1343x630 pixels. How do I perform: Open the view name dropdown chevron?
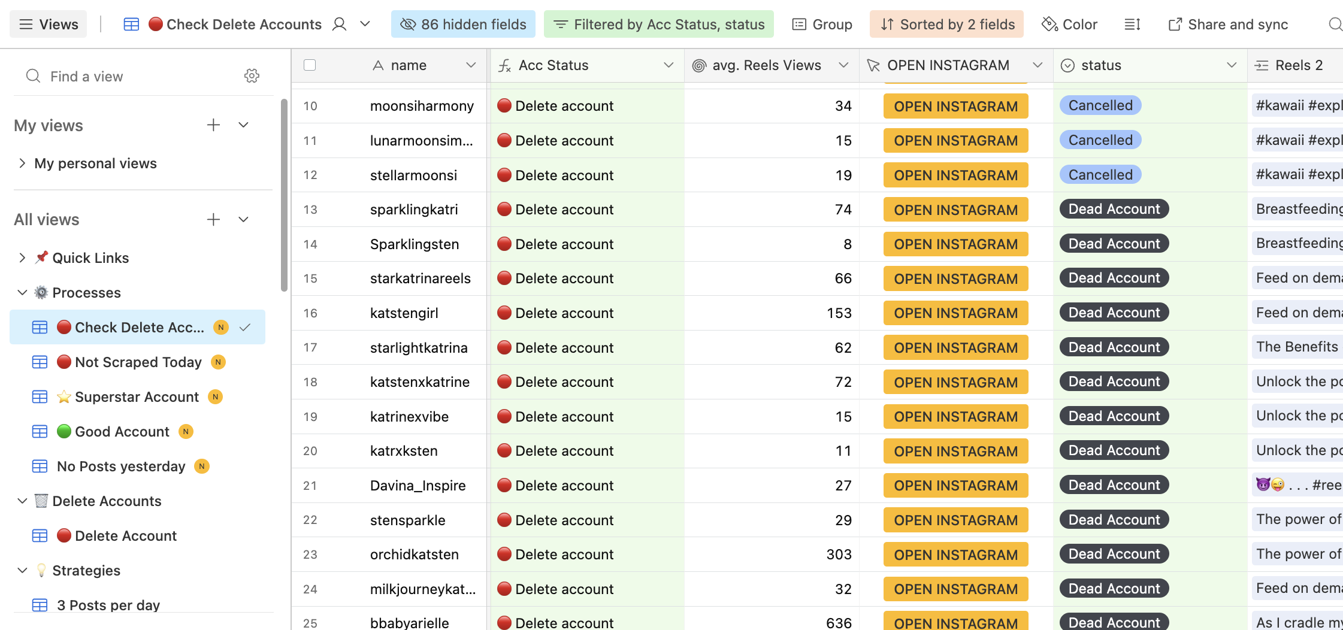(365, 24)
